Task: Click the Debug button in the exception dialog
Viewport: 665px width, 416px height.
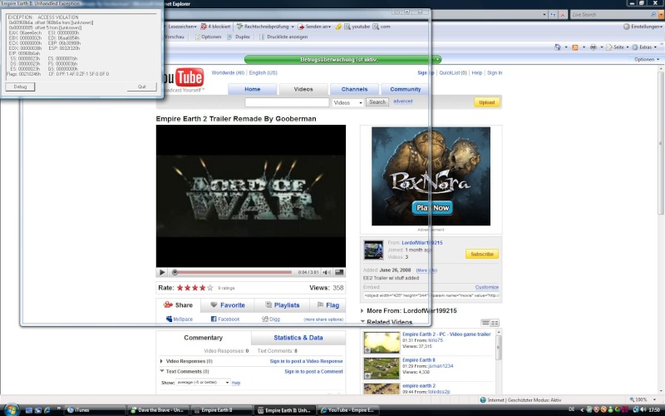Action: coord(20,87)
